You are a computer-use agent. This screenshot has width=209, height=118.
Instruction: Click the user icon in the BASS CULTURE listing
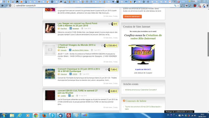click(x=69, y=96)
